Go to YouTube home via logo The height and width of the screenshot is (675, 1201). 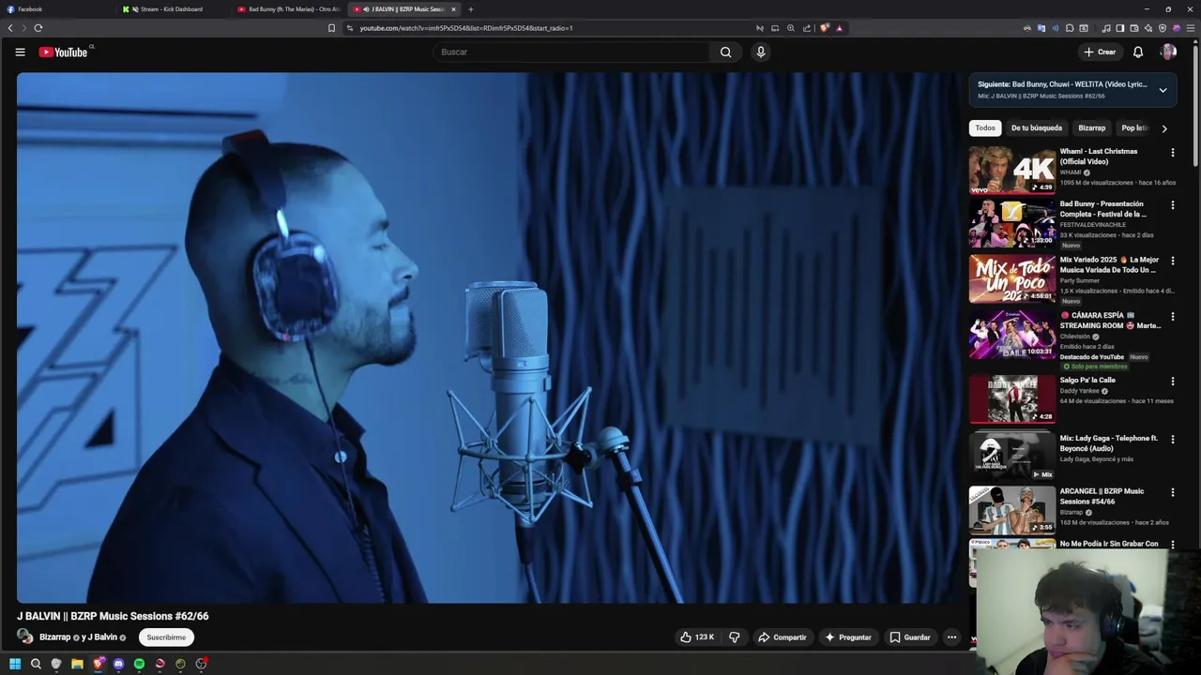pos(63,52)
